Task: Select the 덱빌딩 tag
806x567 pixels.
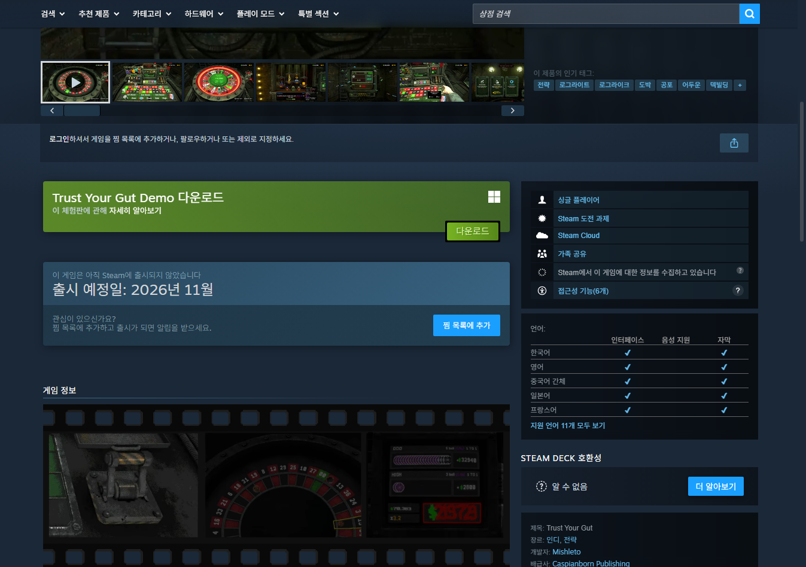Action: pyautogui.click(x=719, y=85)
